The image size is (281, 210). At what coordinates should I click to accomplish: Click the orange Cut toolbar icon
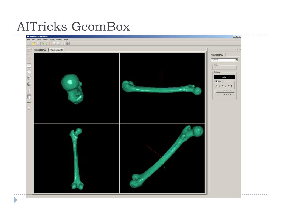[x=50, y=43]
